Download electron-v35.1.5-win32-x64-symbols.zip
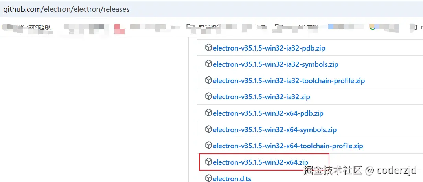423x182 pixels. click(275, 130)
